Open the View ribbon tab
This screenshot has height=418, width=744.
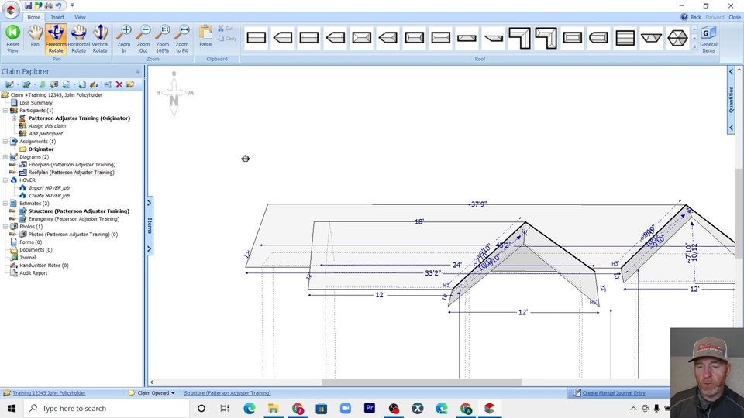pos(80,17)
